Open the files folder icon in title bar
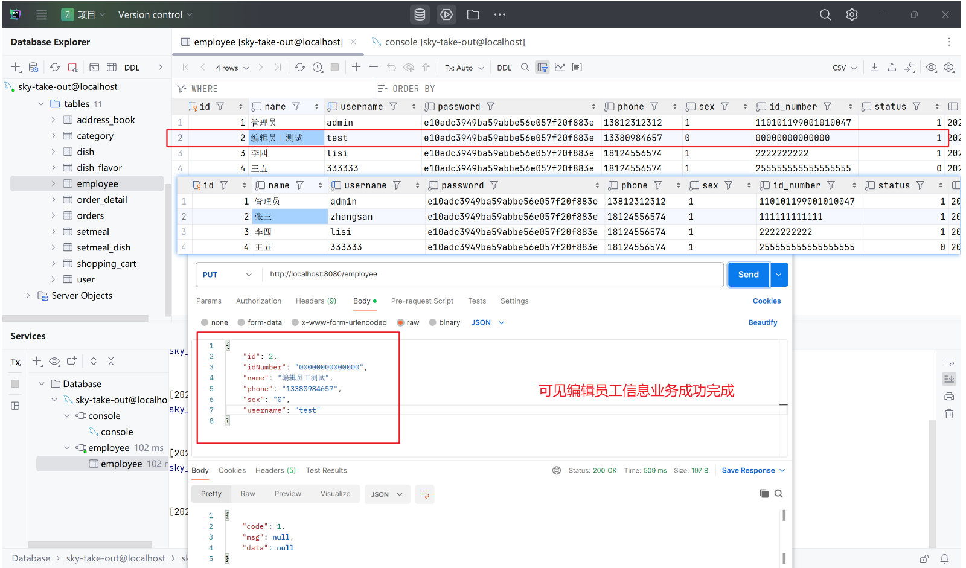Screen dimensions: 966x568 (473, 14)
